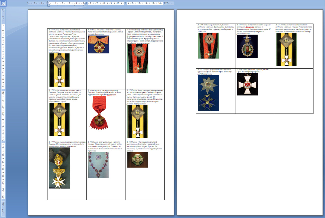This screenshot has height=218, width=325.
Task: Click the text beginning 'В 1789 за отличие'
Action: 106,32
